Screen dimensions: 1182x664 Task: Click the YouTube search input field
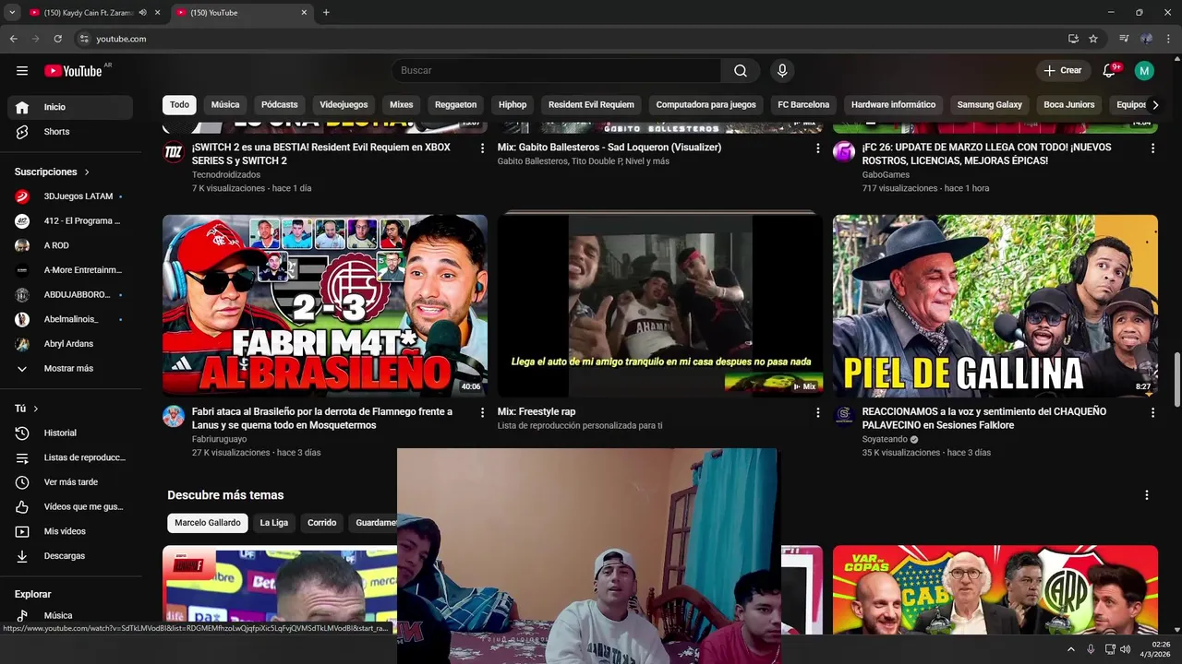tap(556, 71)
